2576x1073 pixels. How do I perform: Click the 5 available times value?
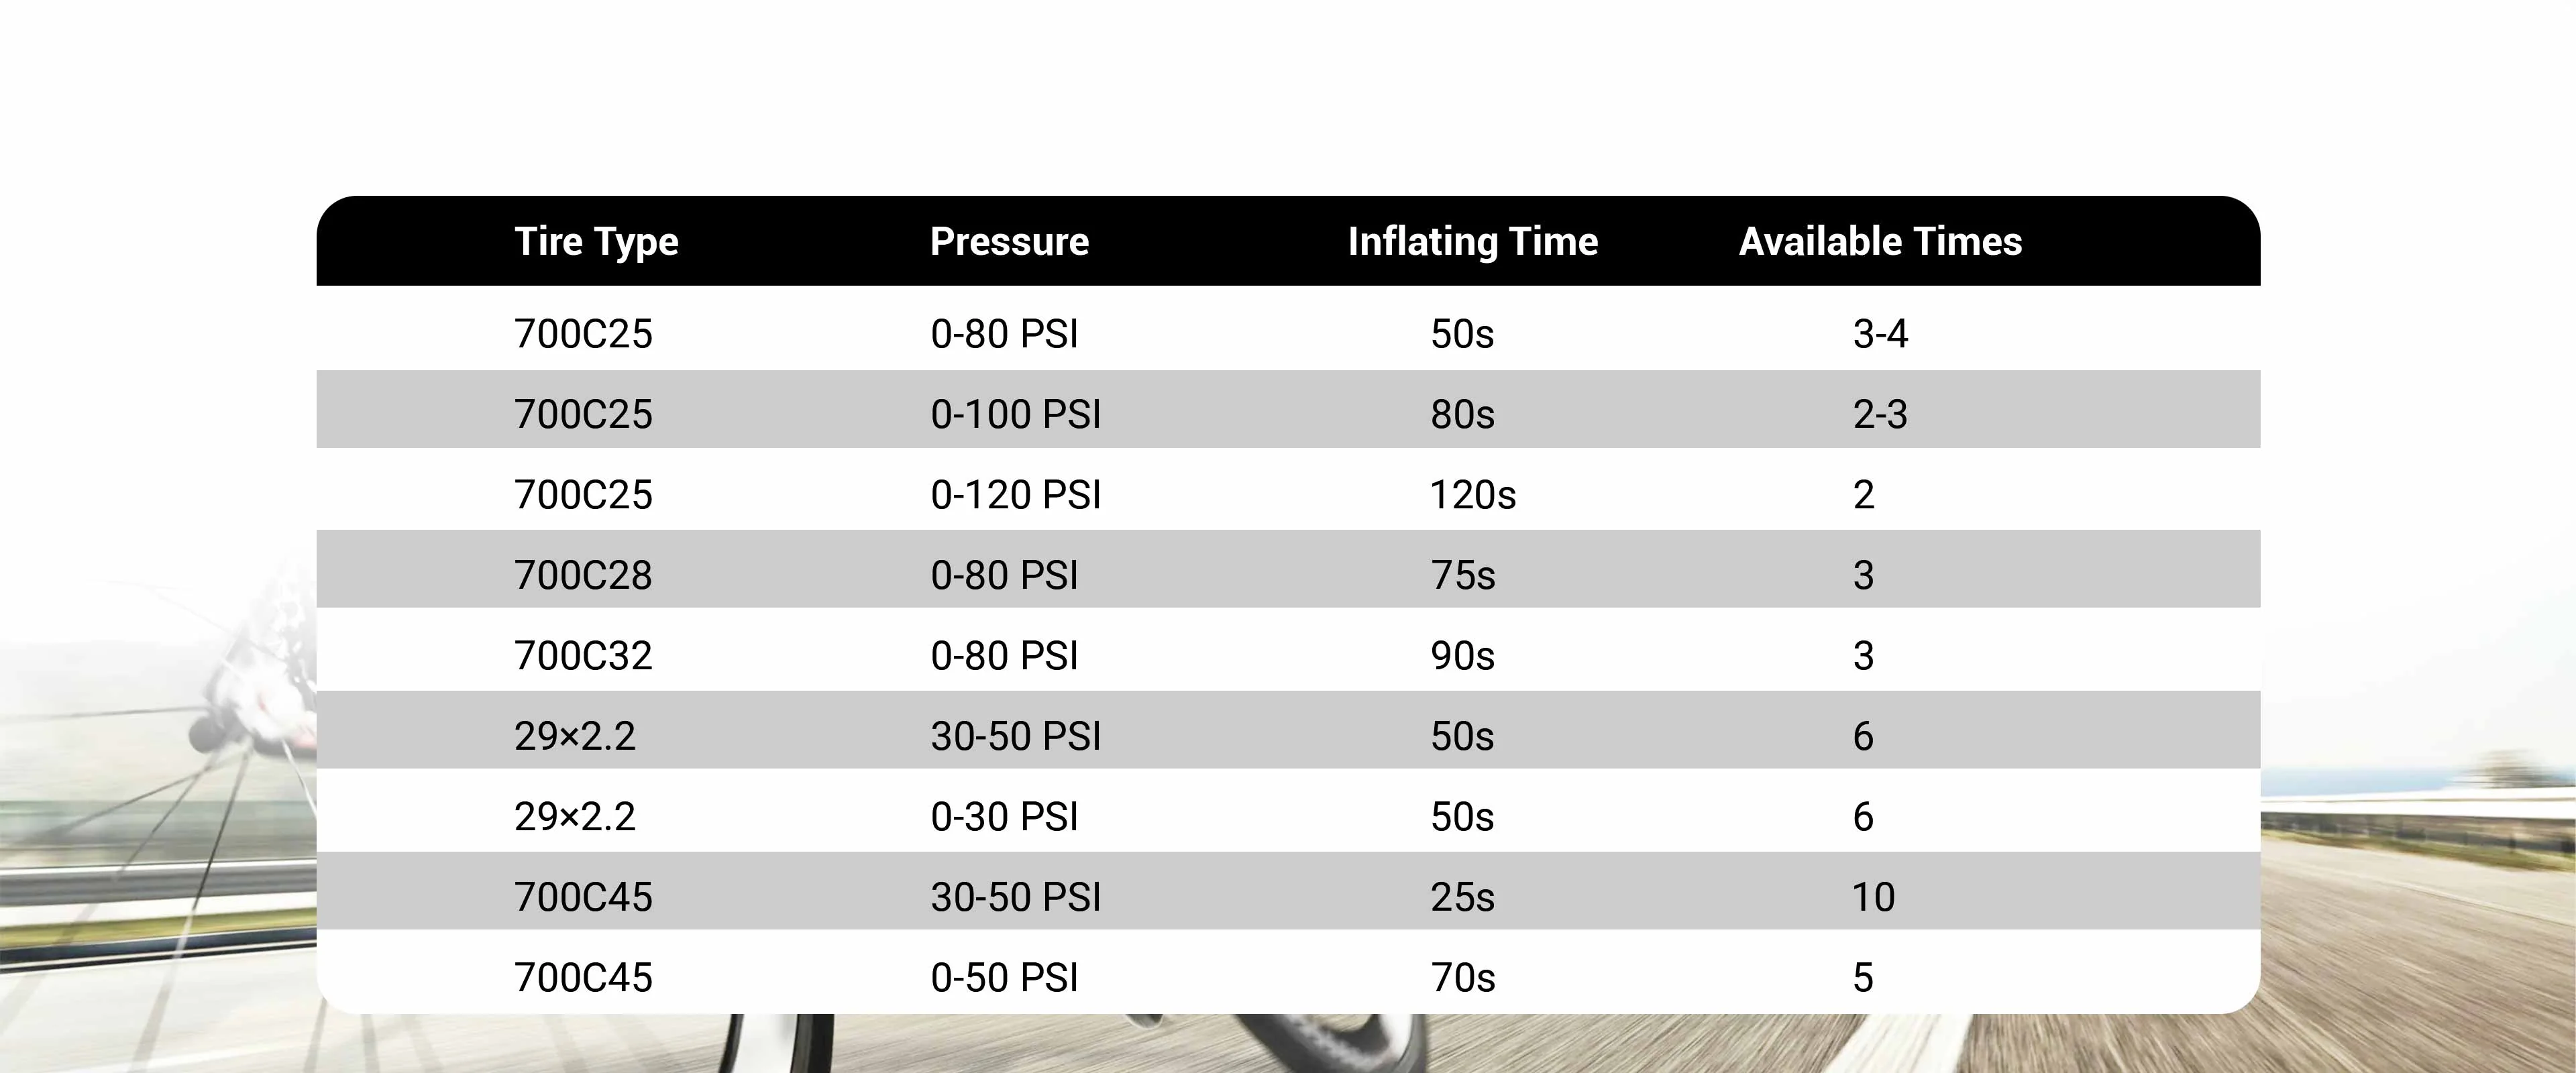1862,978
